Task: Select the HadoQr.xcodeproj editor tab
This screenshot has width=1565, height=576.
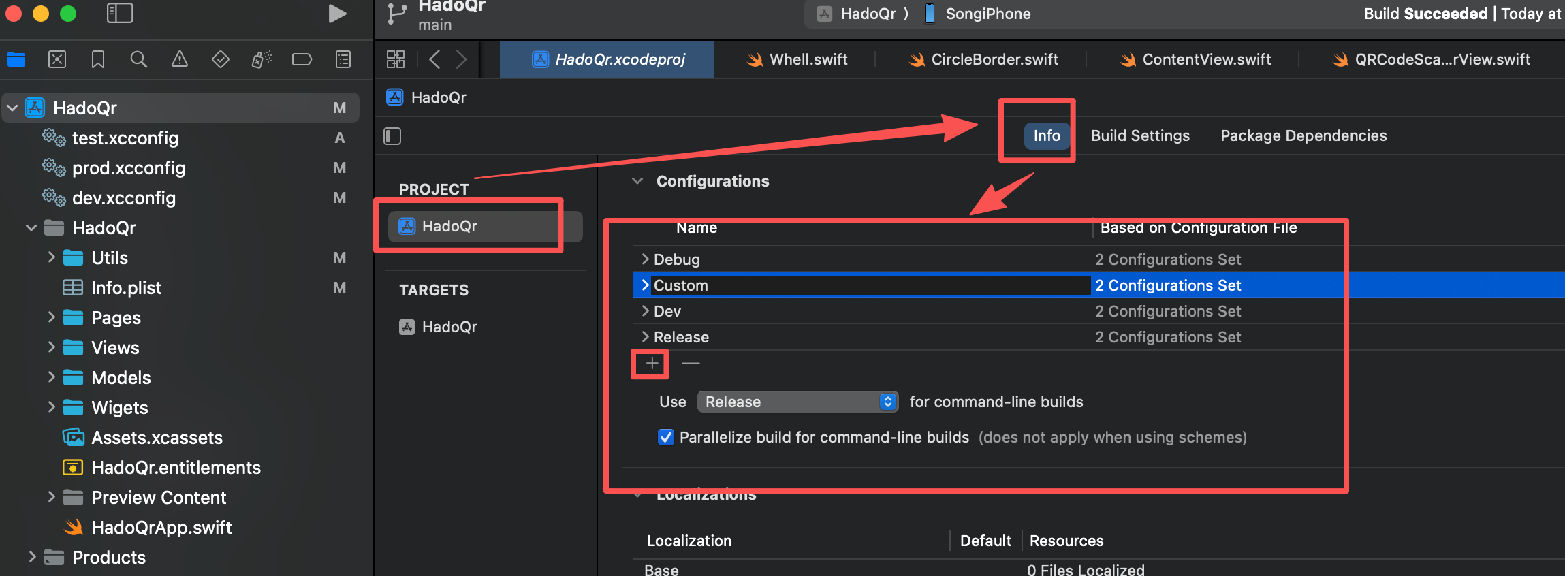Action: pos(607,59)
